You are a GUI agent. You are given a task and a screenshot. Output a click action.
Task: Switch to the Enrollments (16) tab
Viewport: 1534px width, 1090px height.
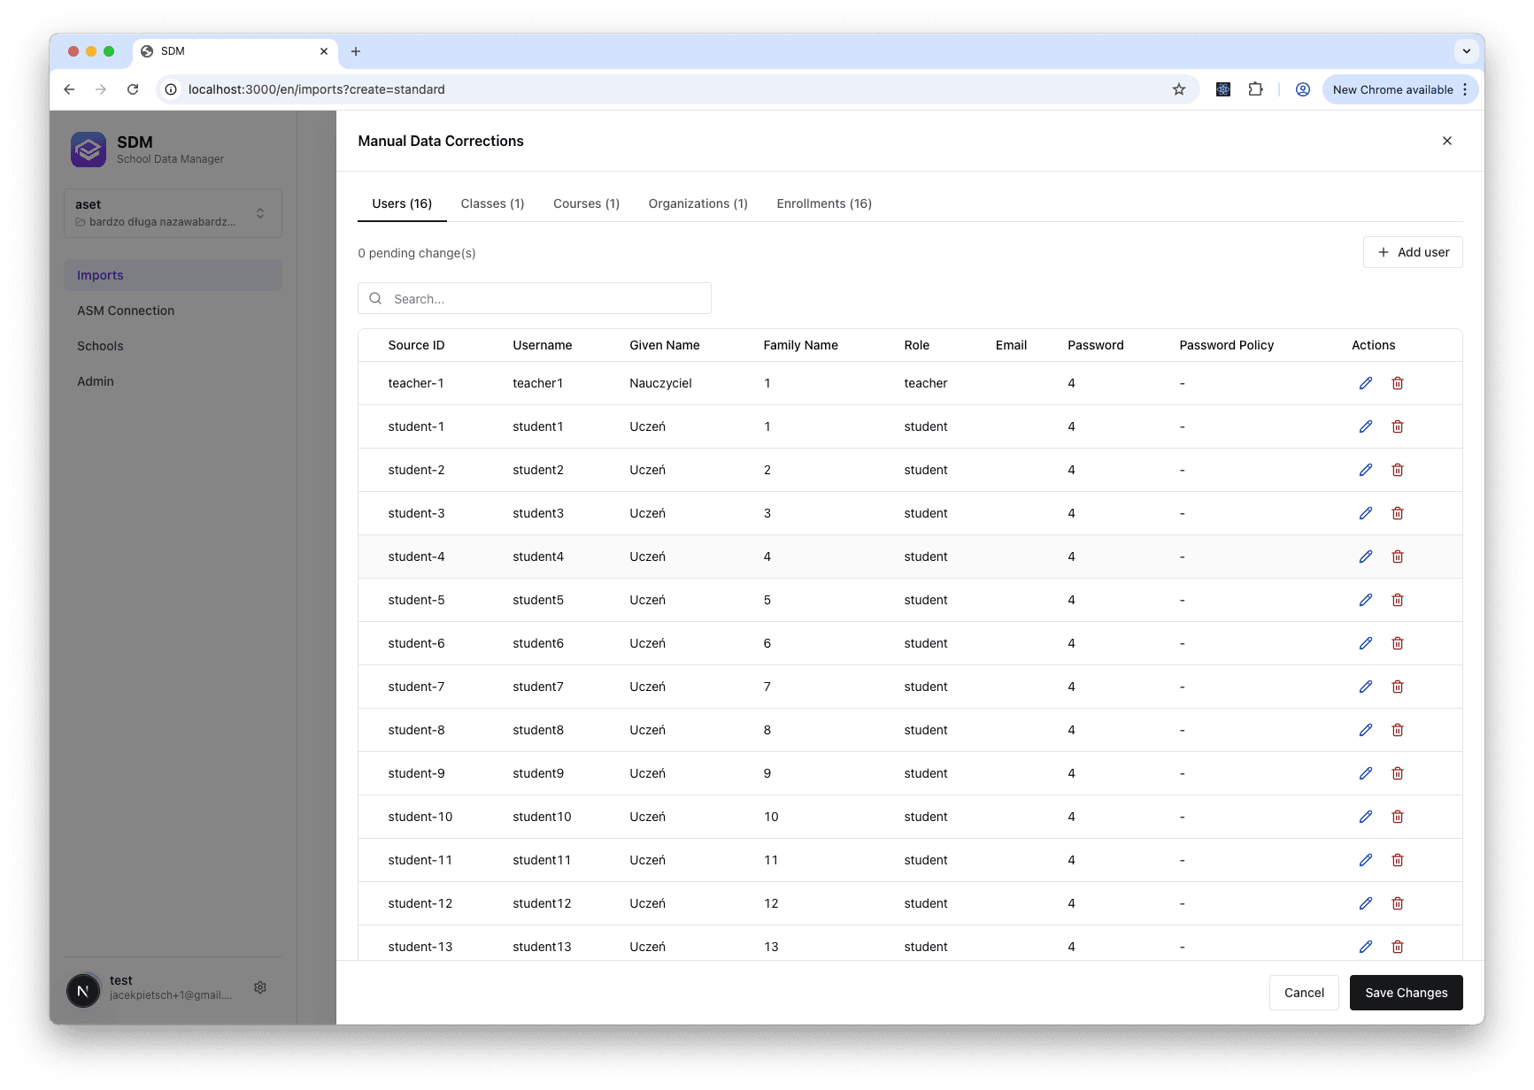(824, 203)
